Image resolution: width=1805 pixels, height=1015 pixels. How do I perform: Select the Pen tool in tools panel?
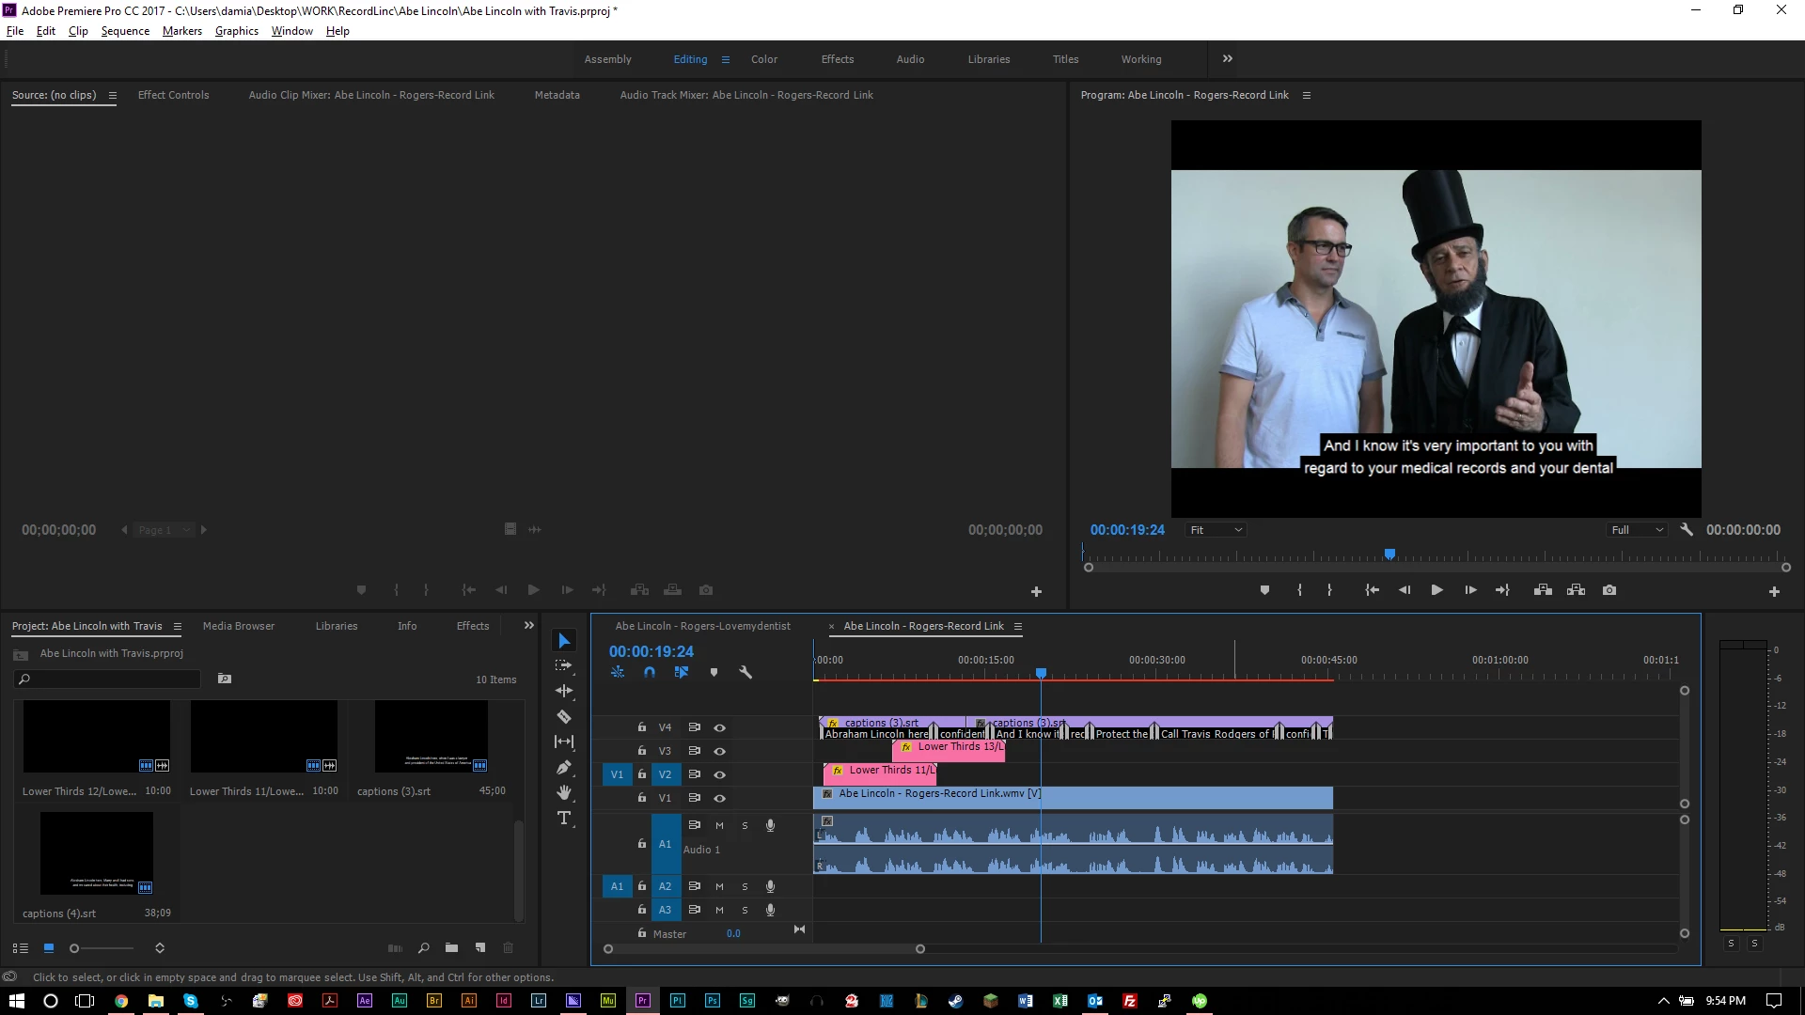[x=564, y=768]
